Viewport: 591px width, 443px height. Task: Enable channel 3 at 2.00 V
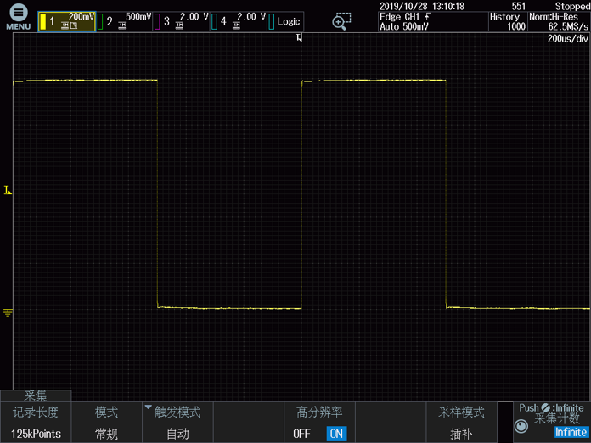point(181,21)
